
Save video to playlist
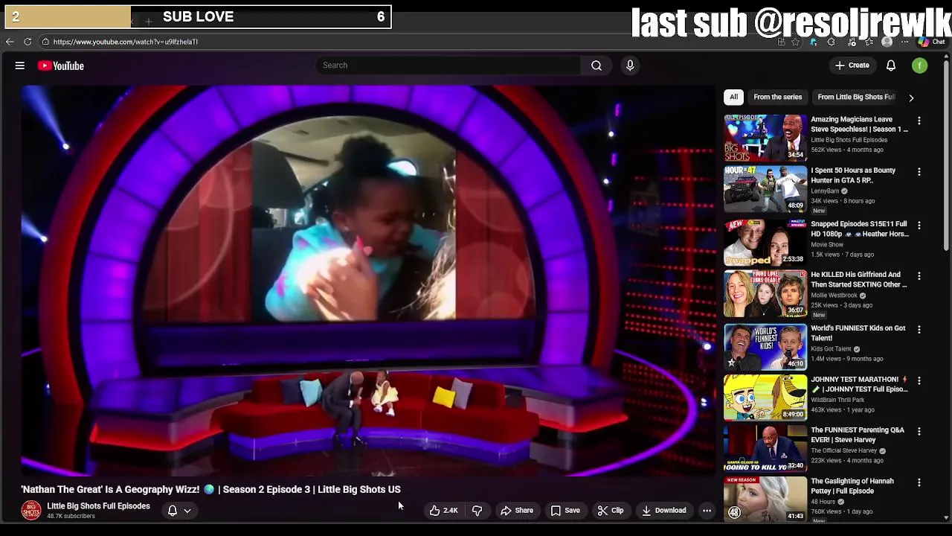[565, 511]
